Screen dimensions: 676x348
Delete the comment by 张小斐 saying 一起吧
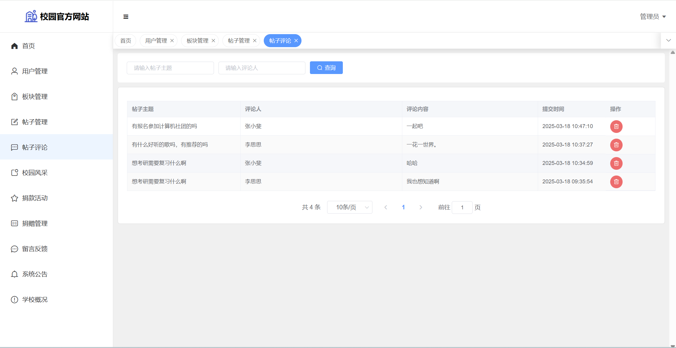[616, 127]
